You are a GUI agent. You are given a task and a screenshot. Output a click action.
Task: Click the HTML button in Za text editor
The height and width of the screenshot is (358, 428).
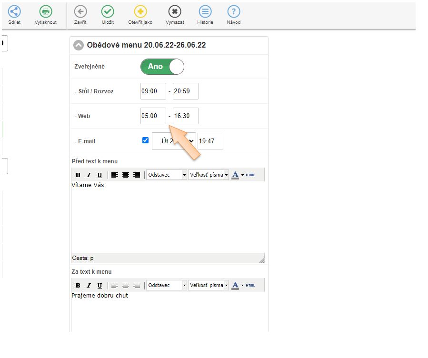pyautogui.click(x=250, y=285)
